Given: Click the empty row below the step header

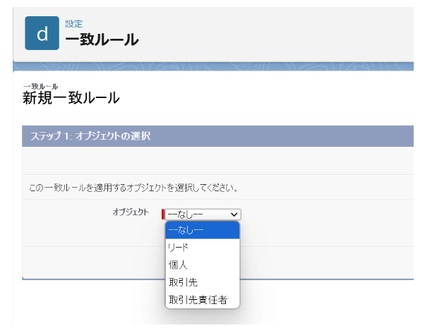Looking at the screenshot, I should tap(212, 160).
